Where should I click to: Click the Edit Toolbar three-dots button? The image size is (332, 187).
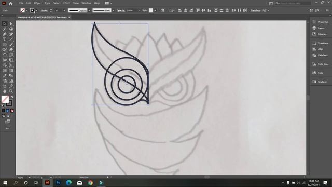click(x=8, y=128)
